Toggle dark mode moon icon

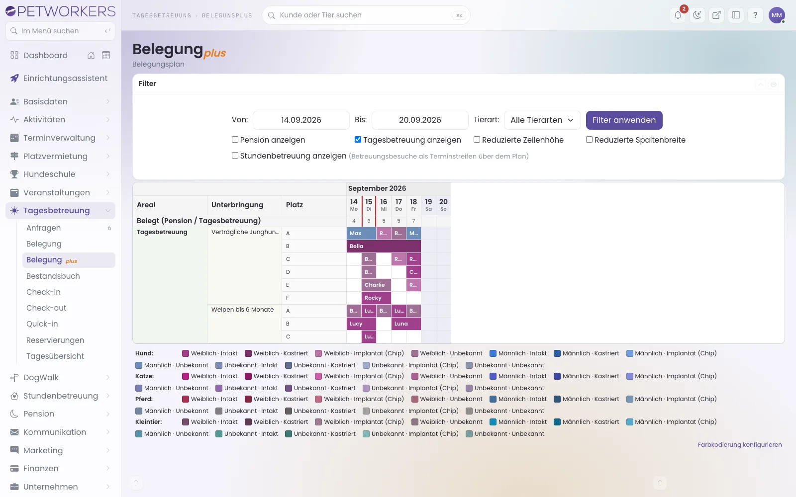[x=697, y=15]
